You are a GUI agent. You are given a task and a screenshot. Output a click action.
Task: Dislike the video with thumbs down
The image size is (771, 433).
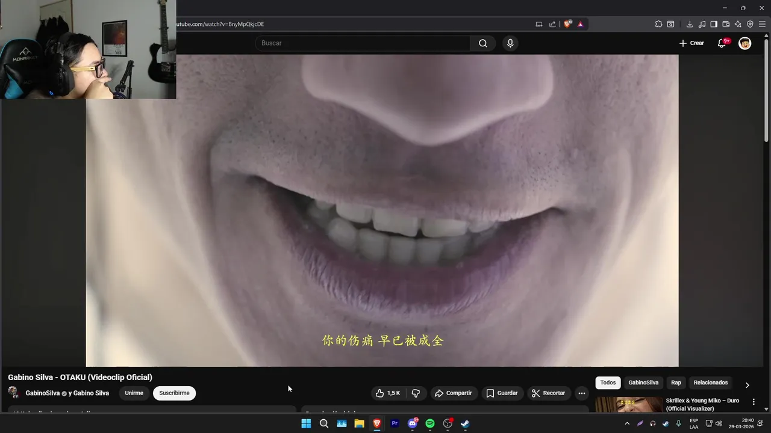(416, 393)
